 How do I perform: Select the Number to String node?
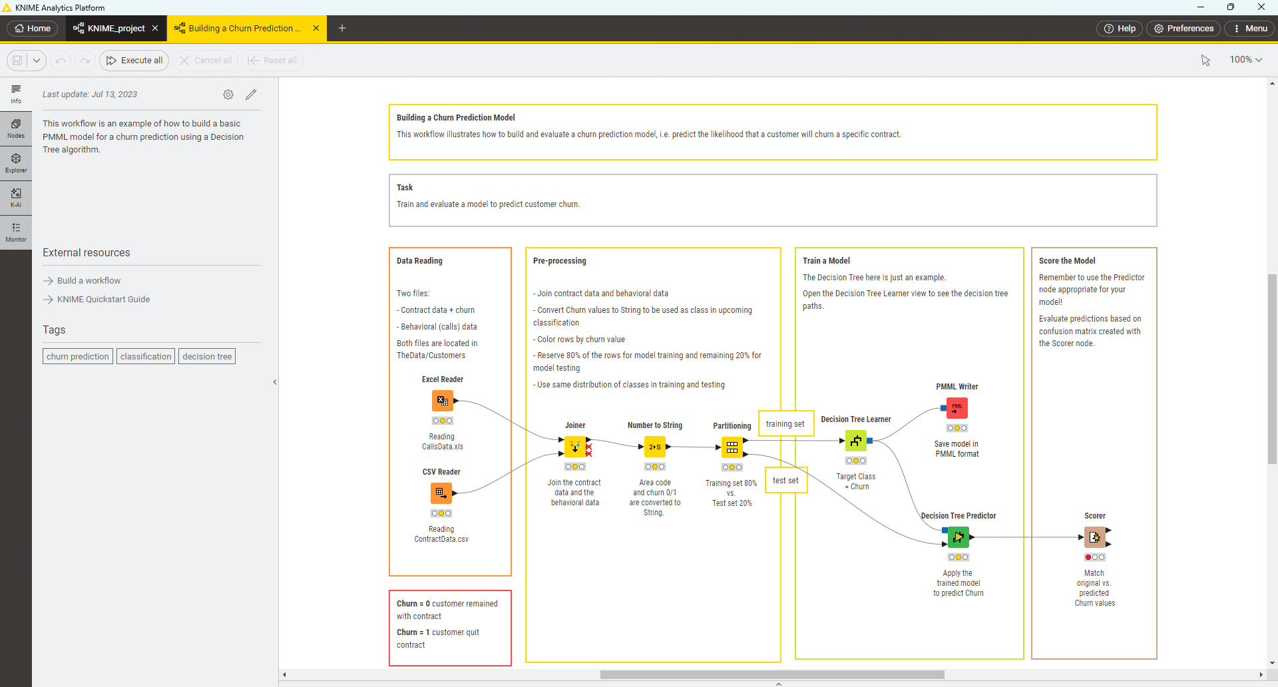pyautogui.click(x=655, y=447)
